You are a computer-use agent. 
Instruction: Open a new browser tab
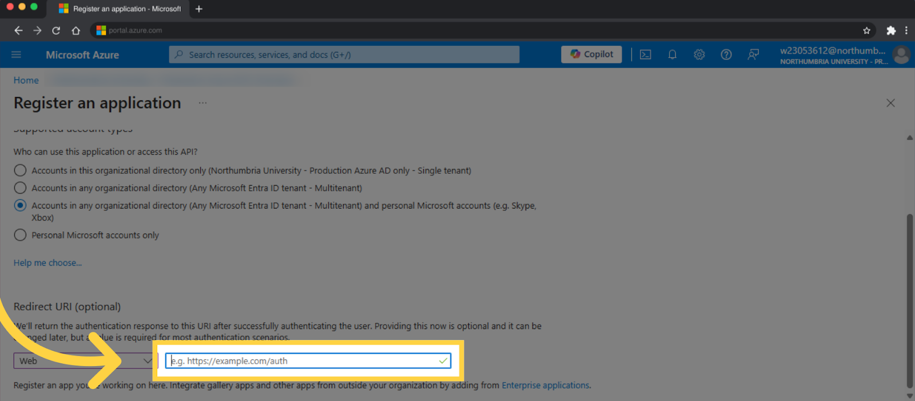click(199, 9)
